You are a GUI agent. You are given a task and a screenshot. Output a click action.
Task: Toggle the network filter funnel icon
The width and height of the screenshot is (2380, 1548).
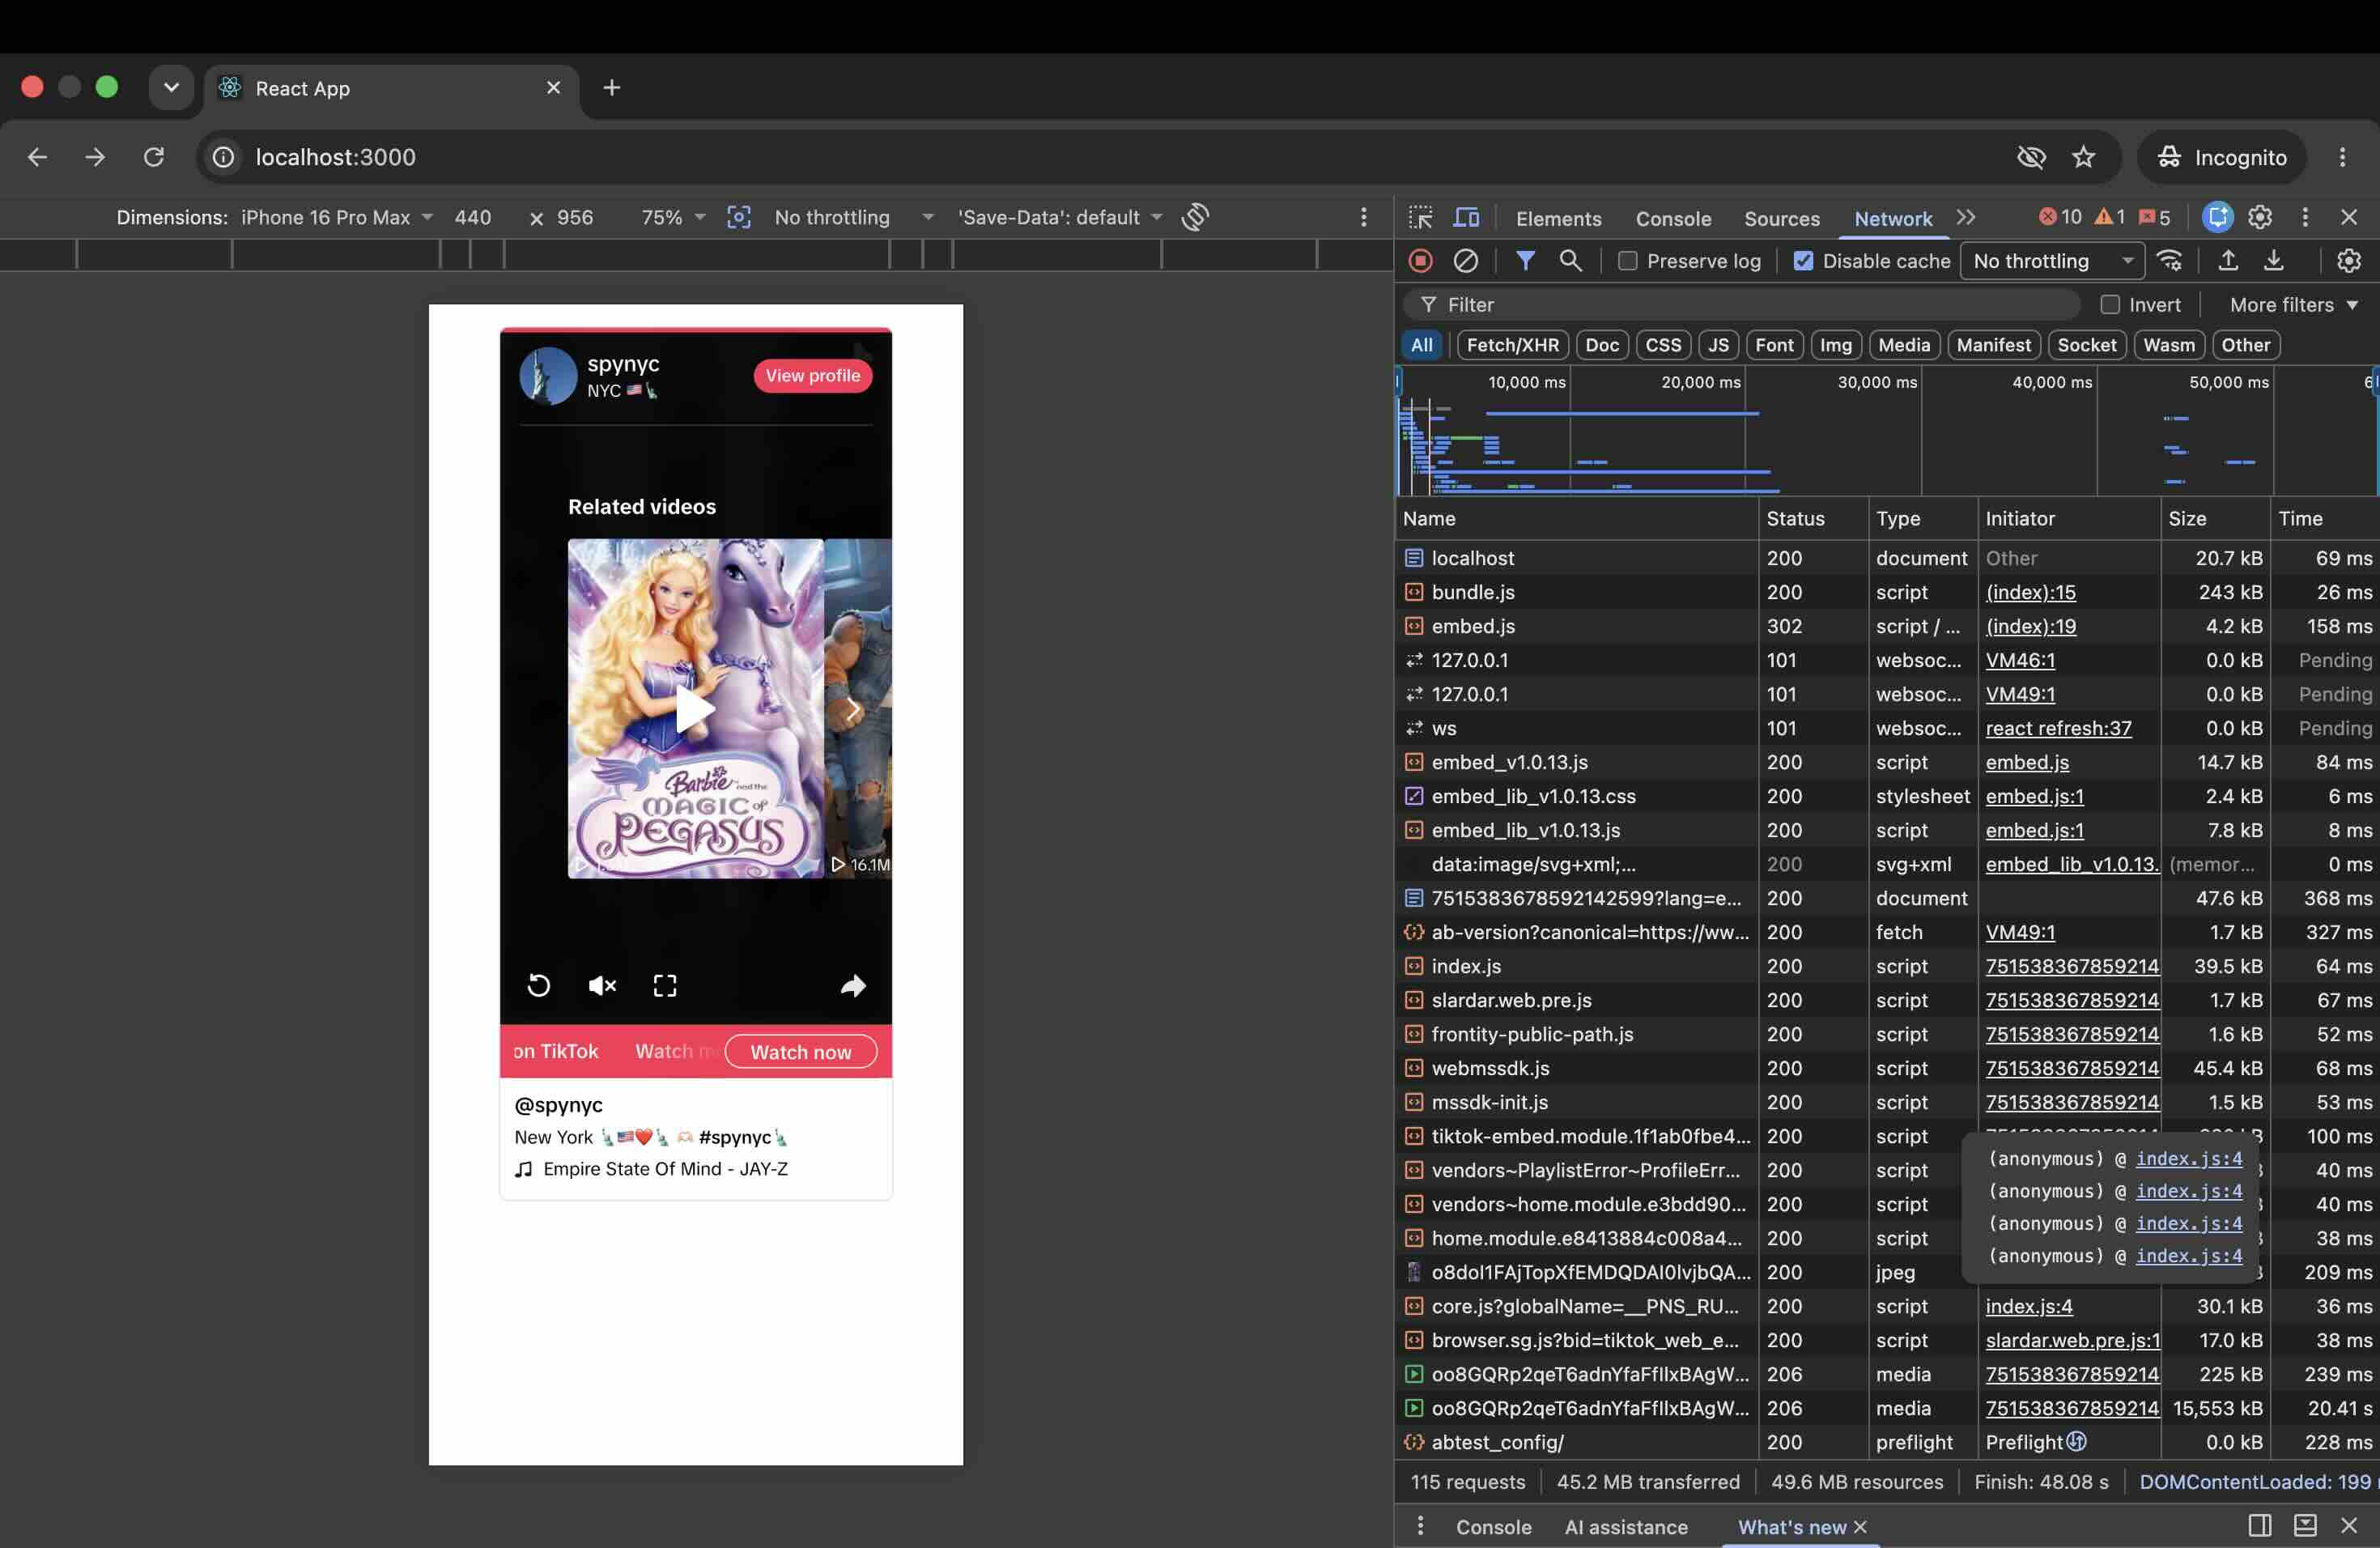1525,261
